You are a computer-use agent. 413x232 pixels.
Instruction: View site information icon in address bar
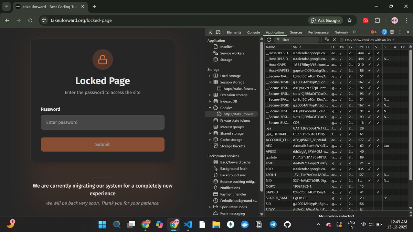44,20
